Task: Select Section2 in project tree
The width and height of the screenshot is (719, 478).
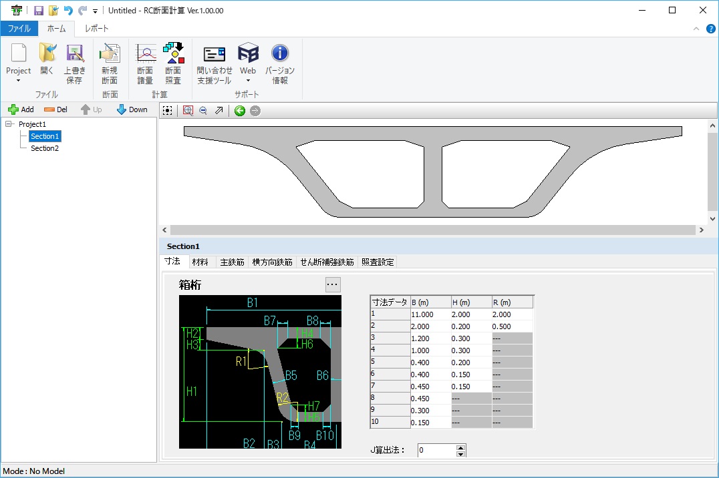Action: (x=45, y=148)
